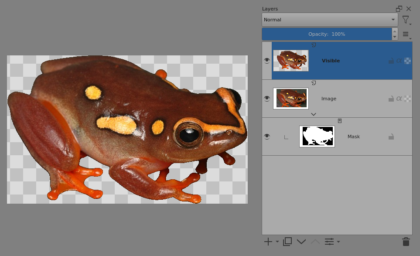The image size is (420, 256).
Task: Toggle alpha inheritance on the Visible layer
Action: [399, 61]
